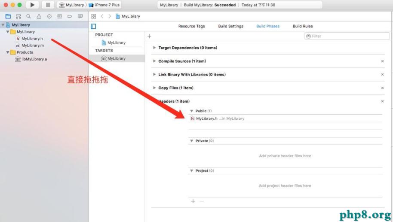This screenshot has height=222, width=393.
Task: Open the Test navigator
Action: click(x=49, y=16)
